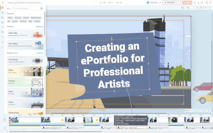
Task: Open the Home scenes category
Action: point(25,93)
